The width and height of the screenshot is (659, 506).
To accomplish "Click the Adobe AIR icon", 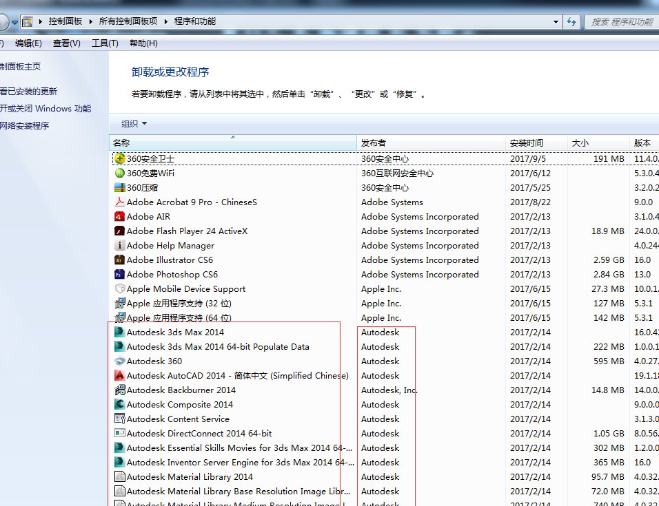I will (x=119, y=216).
